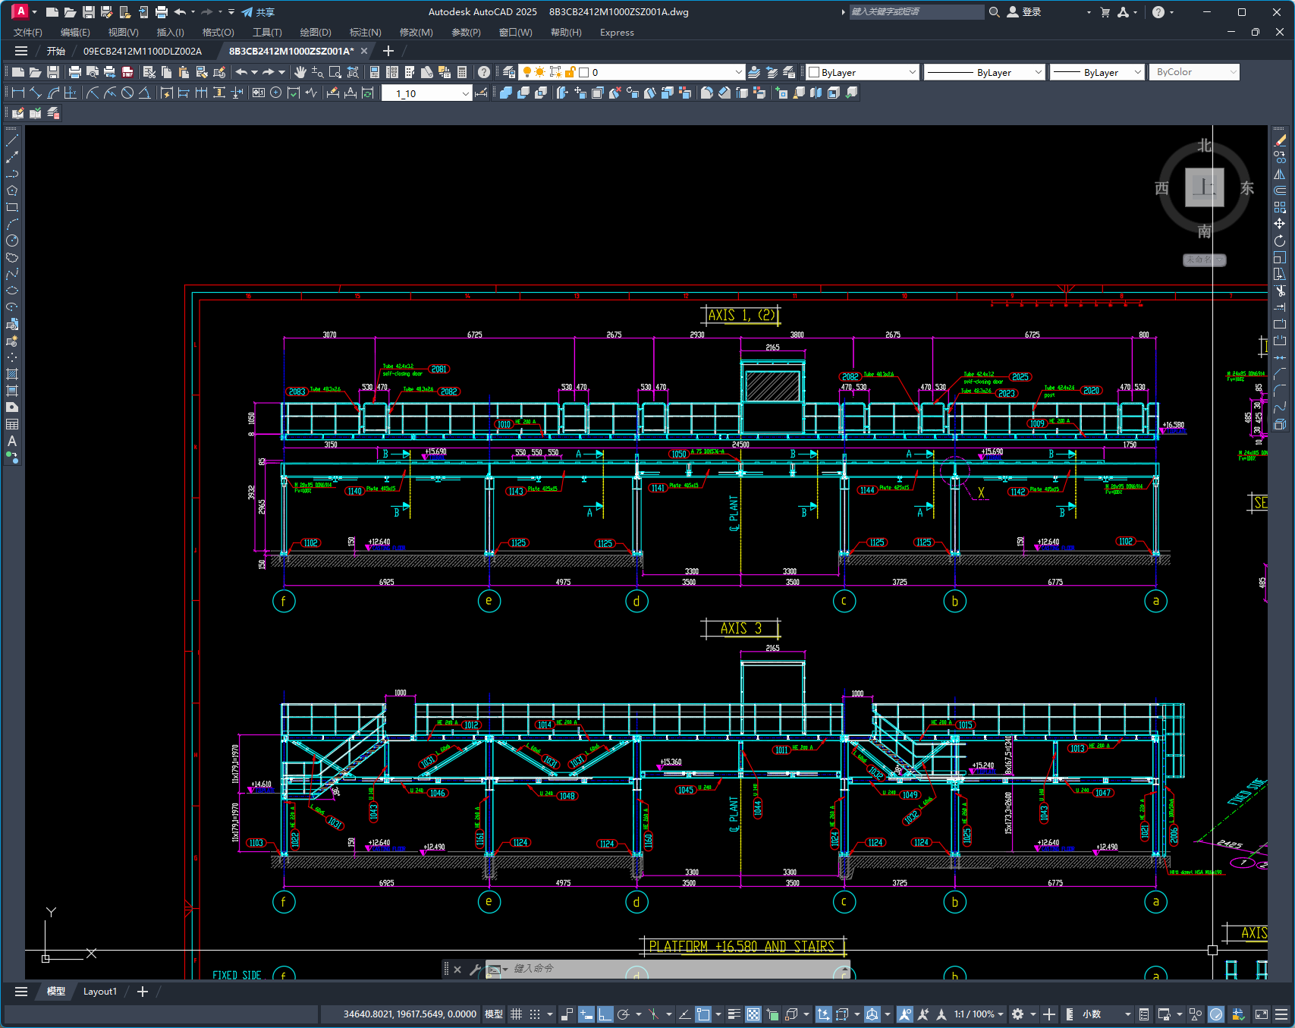Select the Polygon tool in draw toolbar

click(12, 190)
